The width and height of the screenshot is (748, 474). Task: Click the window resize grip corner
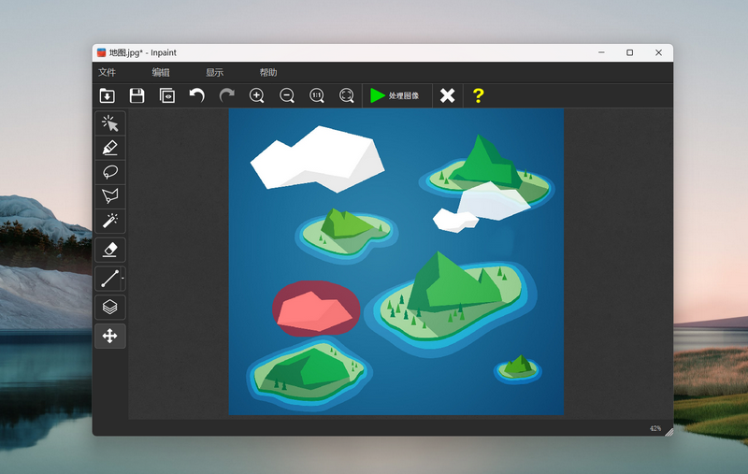[x=669, y=432]
